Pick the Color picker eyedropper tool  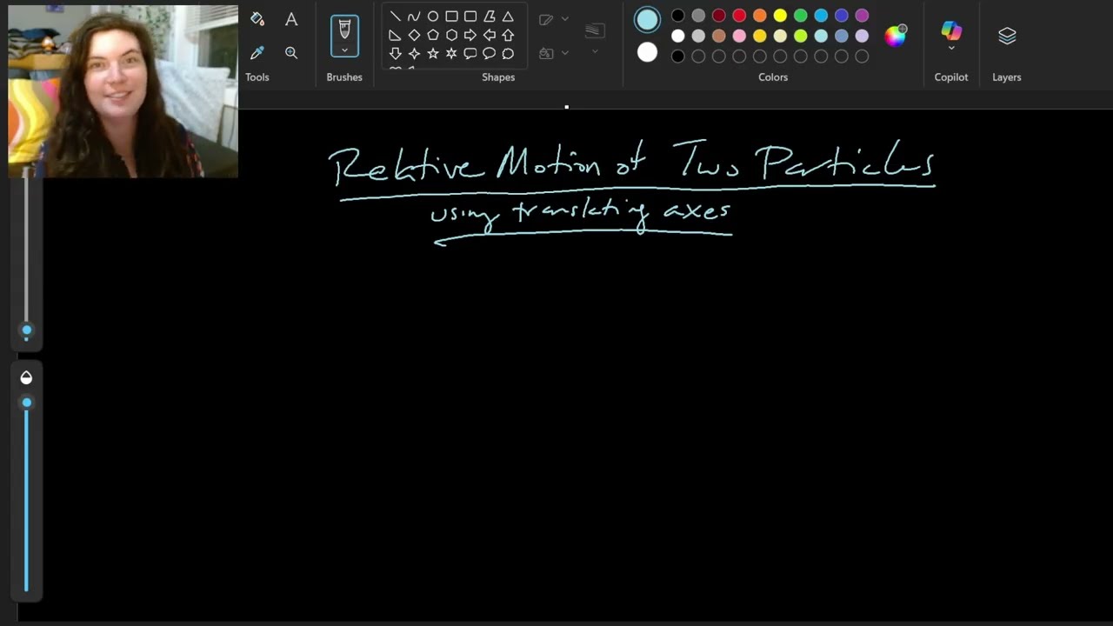coord(257,53)
